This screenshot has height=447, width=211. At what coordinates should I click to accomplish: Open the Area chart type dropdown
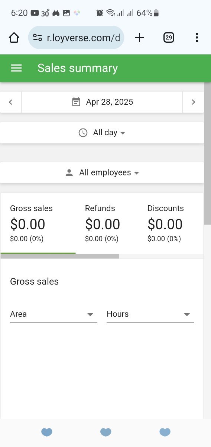[x=53, y=314]
